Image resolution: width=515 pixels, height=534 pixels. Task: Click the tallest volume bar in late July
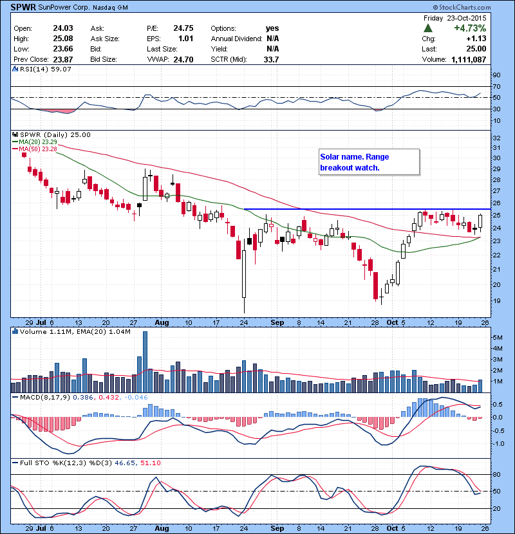[x=145, y=362]
